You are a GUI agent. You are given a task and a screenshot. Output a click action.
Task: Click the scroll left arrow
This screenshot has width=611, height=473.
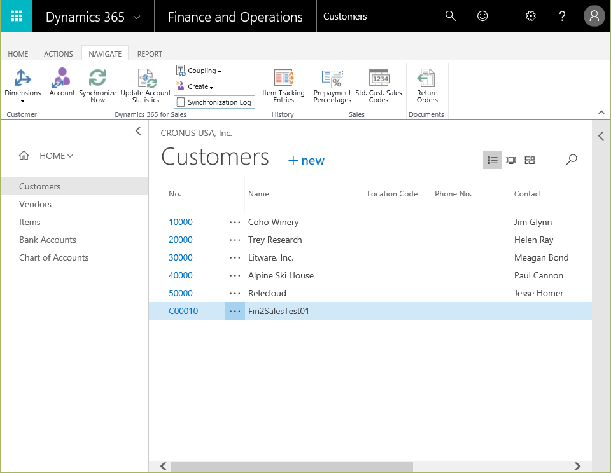pyautogui.click(x=164, y=466)
